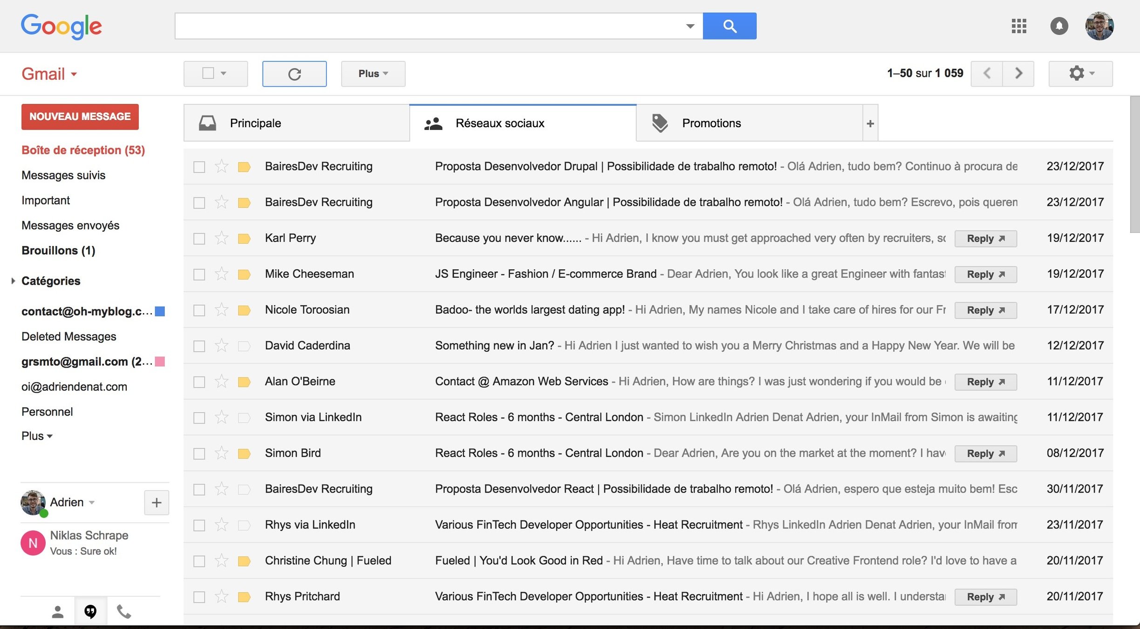Open the settings gear dropdown
The image size is (1140, 629).
tap(1080, 74)
